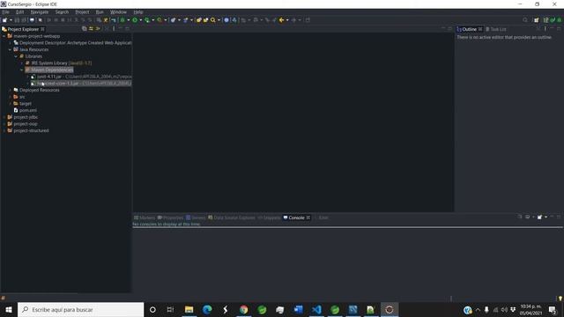
Task: Click the Run with Coverage toolbar icon
Action: click(x=147, y=20)
